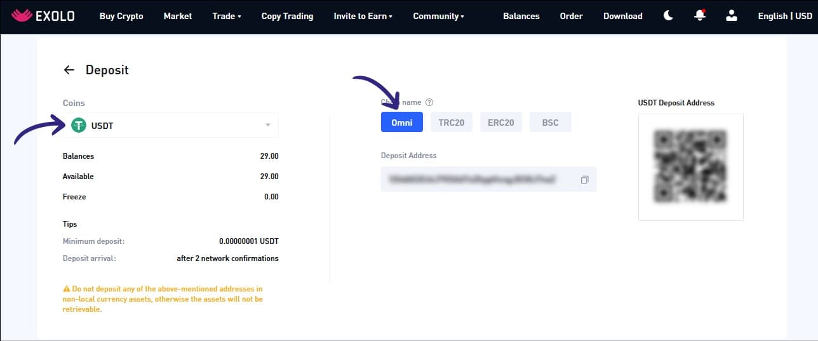
Task: Expand the Community menu
Action: coord(439,16)
